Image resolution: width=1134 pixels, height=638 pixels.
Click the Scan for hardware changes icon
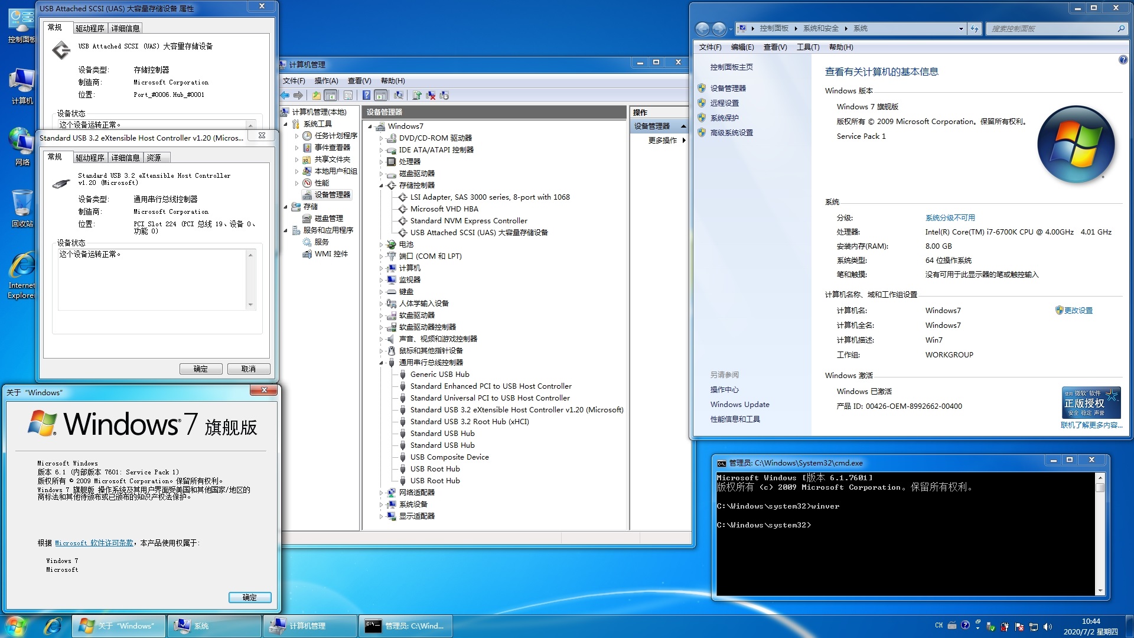399,95
